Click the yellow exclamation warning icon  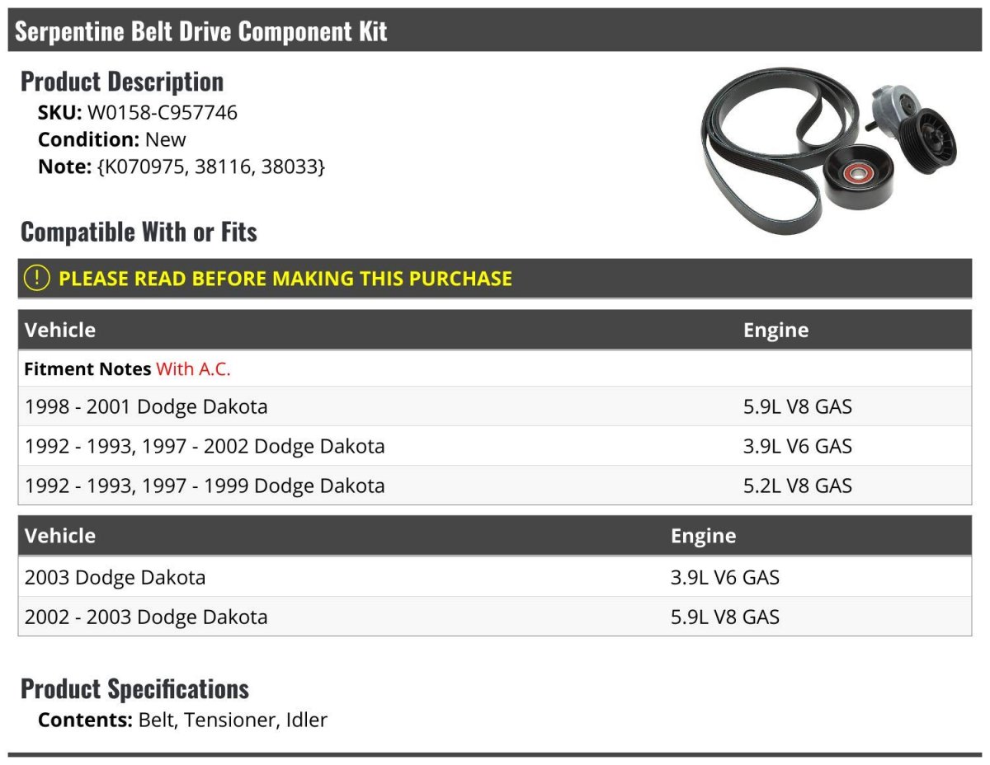[37, 279]
